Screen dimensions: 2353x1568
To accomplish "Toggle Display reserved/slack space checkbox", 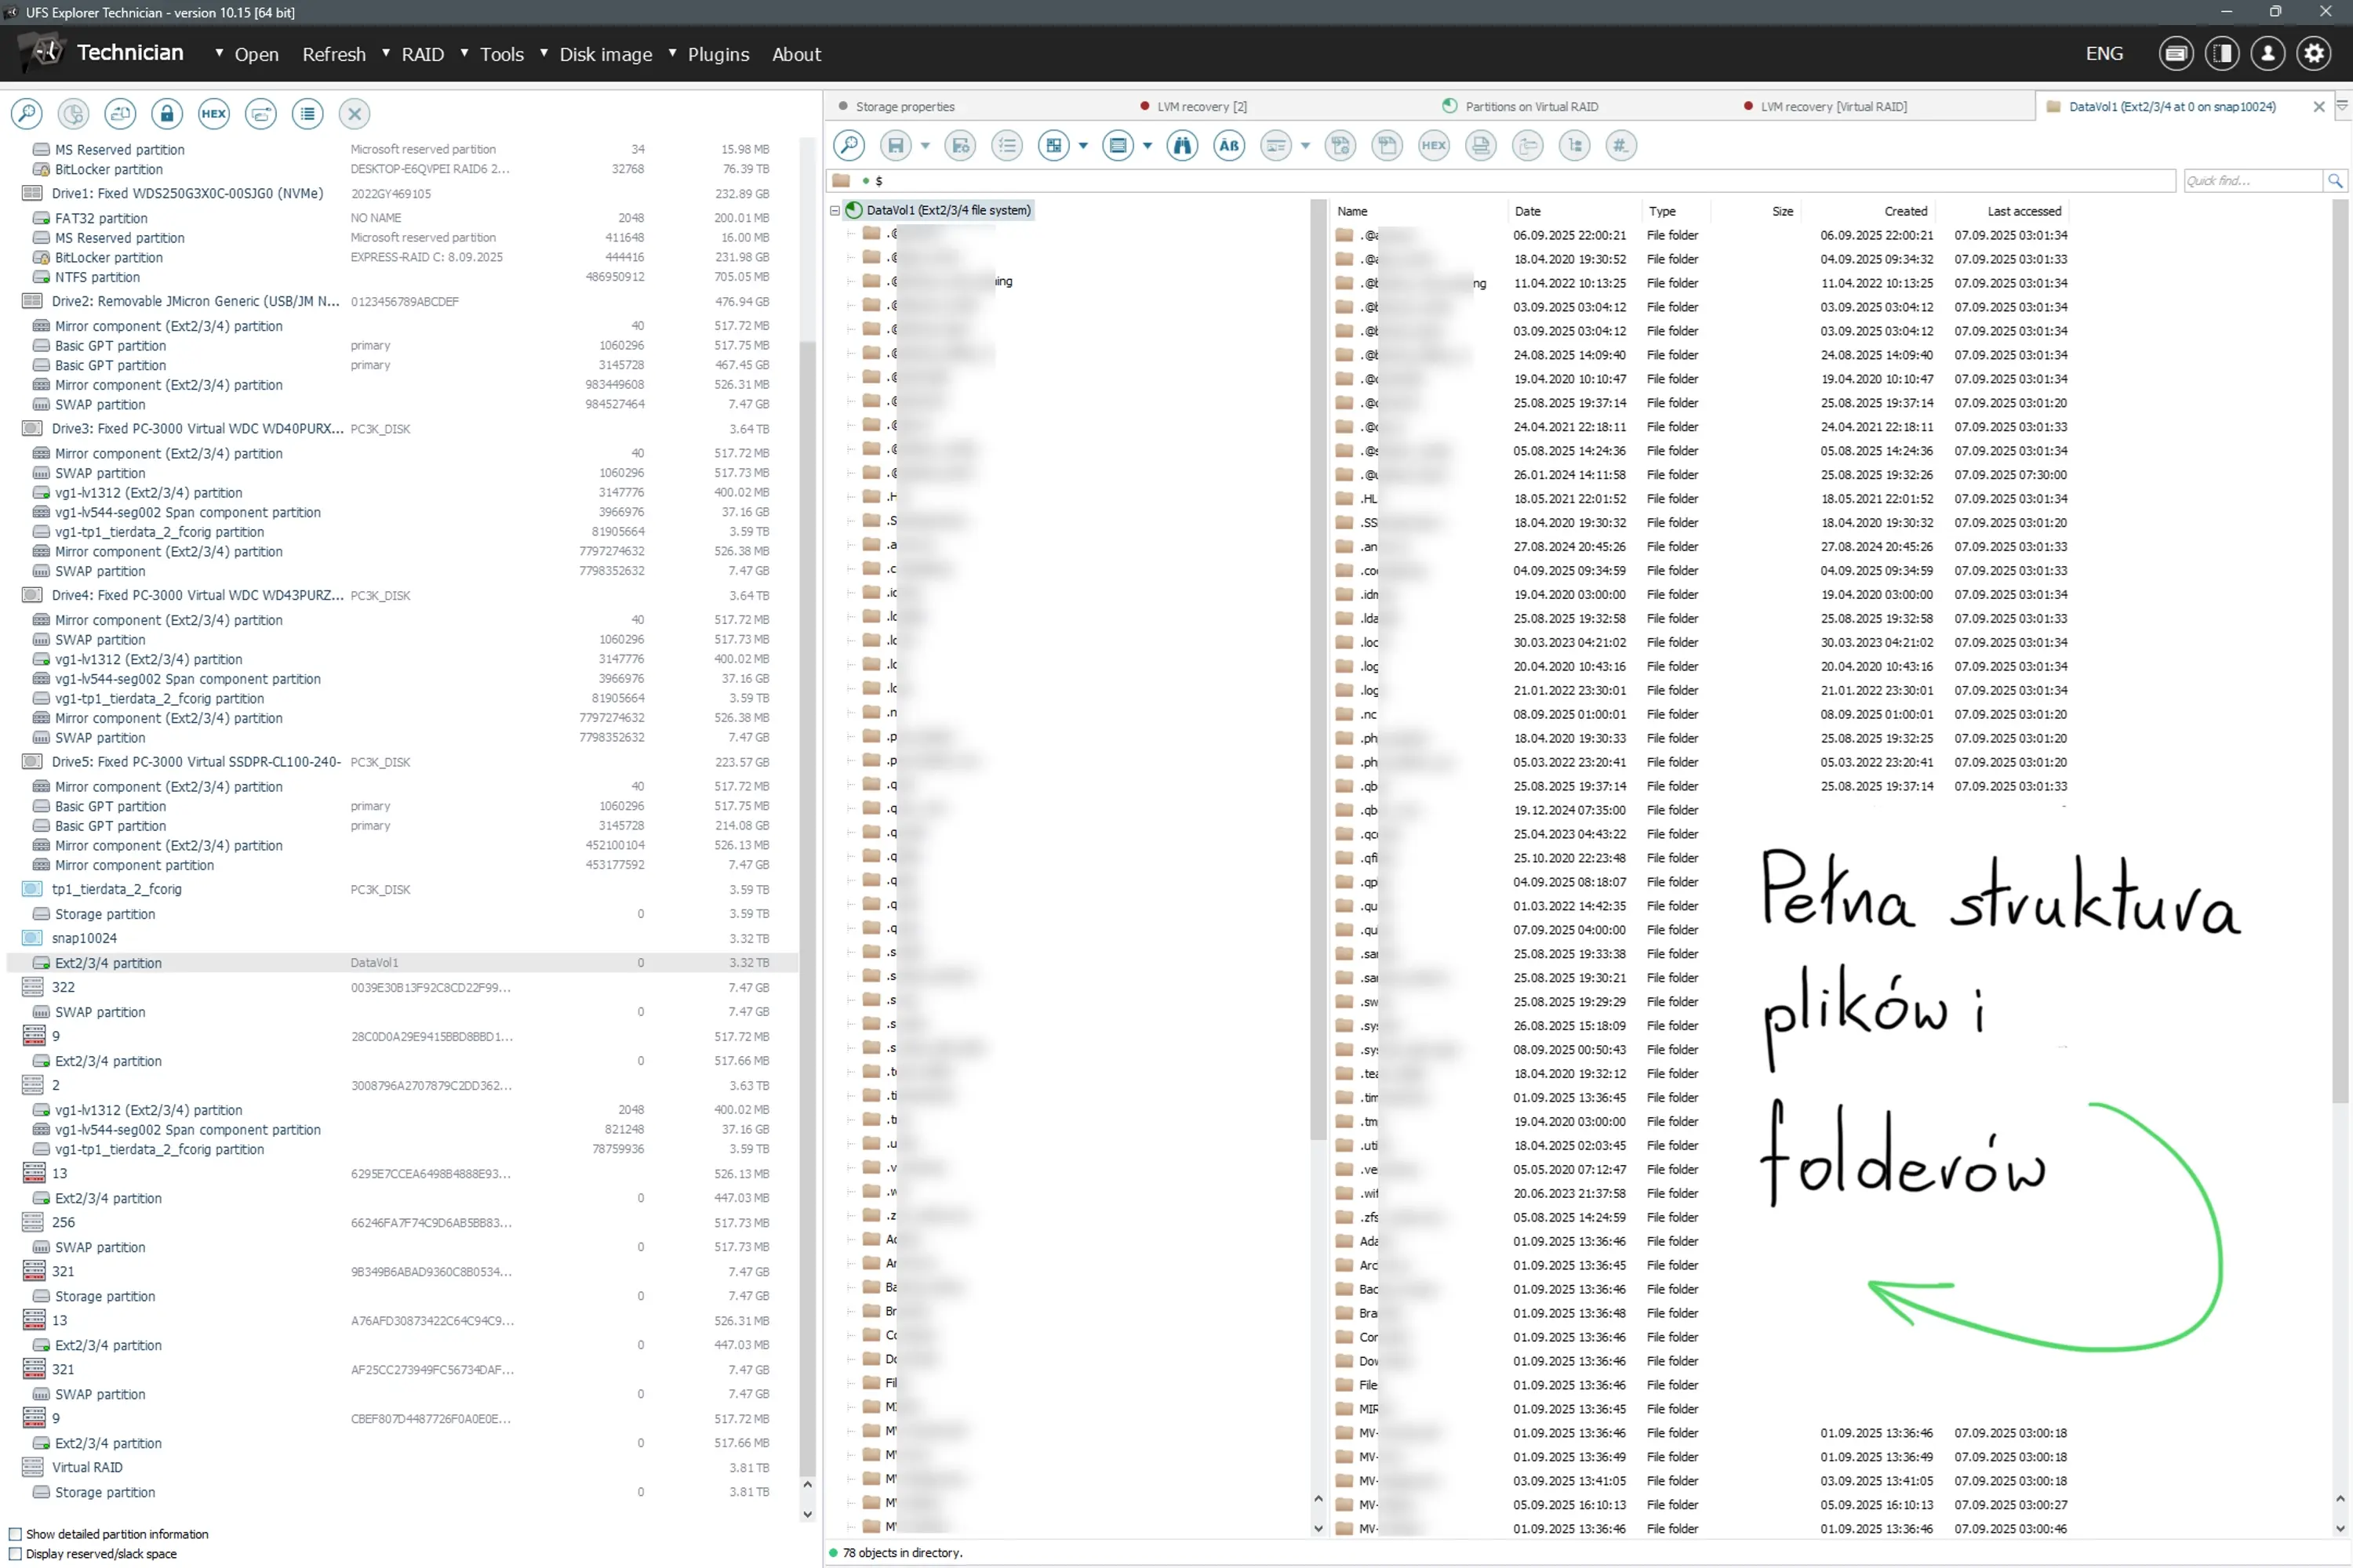I will coord(15,1554).
